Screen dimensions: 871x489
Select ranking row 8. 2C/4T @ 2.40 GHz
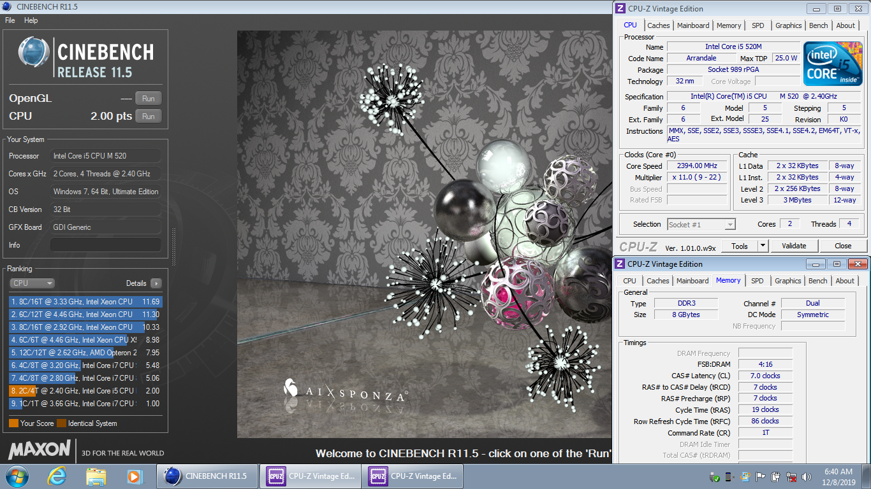pyautogui.click(x=85, y=391)
